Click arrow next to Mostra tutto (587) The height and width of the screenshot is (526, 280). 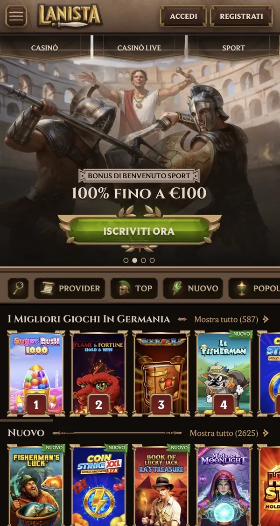[266, 319]
